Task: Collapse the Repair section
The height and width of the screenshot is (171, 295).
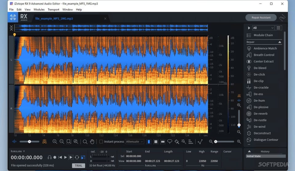Action: click(x=280, y=42)
